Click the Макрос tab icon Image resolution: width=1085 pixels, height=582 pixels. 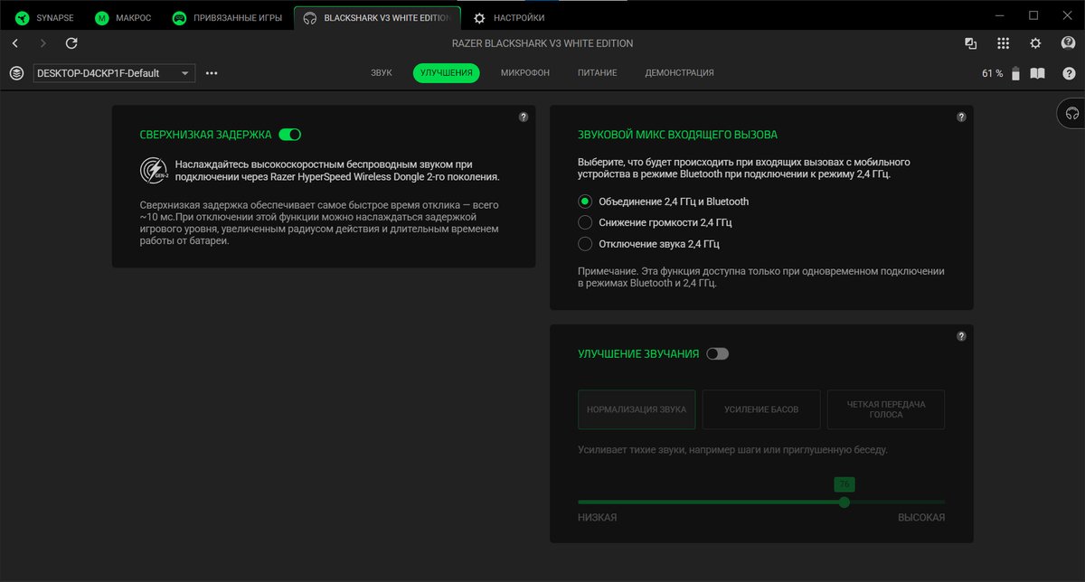[102, 18]
